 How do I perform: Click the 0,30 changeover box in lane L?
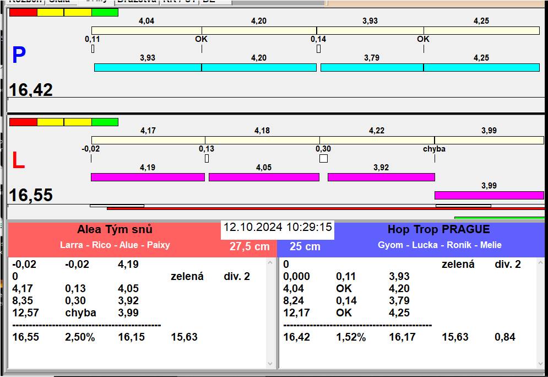(323, 159)
